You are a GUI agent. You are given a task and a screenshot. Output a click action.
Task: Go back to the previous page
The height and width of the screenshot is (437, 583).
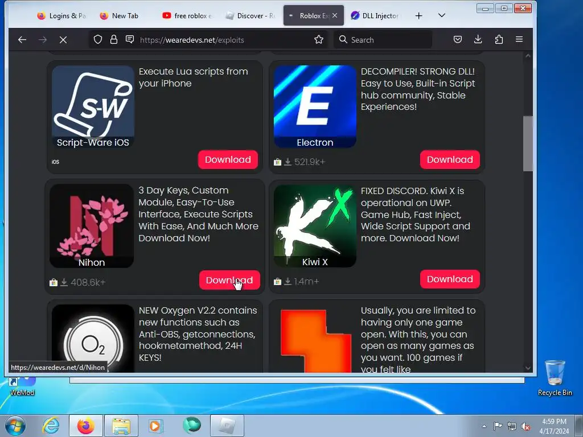click(x=22, y=40)
